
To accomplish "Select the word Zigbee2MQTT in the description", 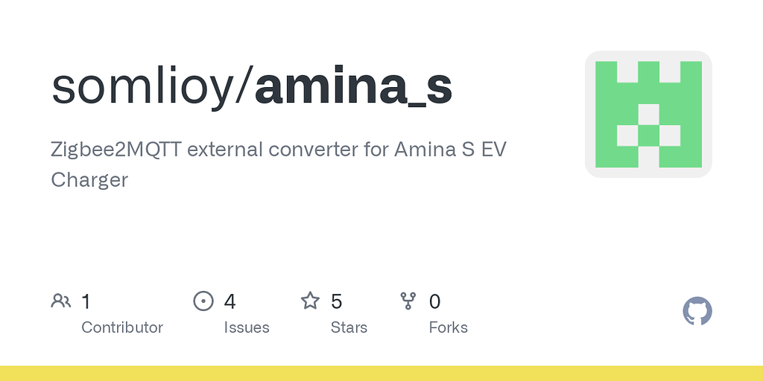I will tap(115, 149).
